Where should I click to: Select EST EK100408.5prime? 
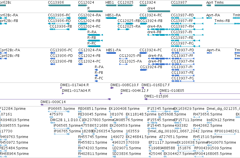pyautogui.click(x=124, y=109)
